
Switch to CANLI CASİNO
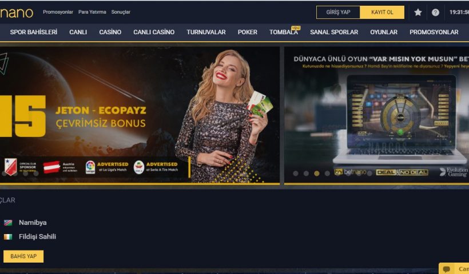(x=154, y=32)
